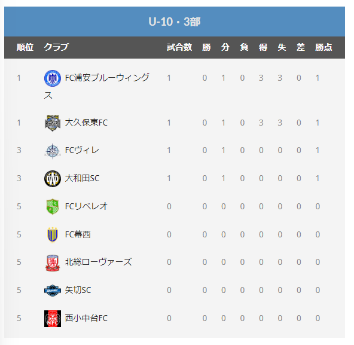Open the FCヴィレ compass-star emblem
This screenshot has height=345, width=354.
click(53, 151)
